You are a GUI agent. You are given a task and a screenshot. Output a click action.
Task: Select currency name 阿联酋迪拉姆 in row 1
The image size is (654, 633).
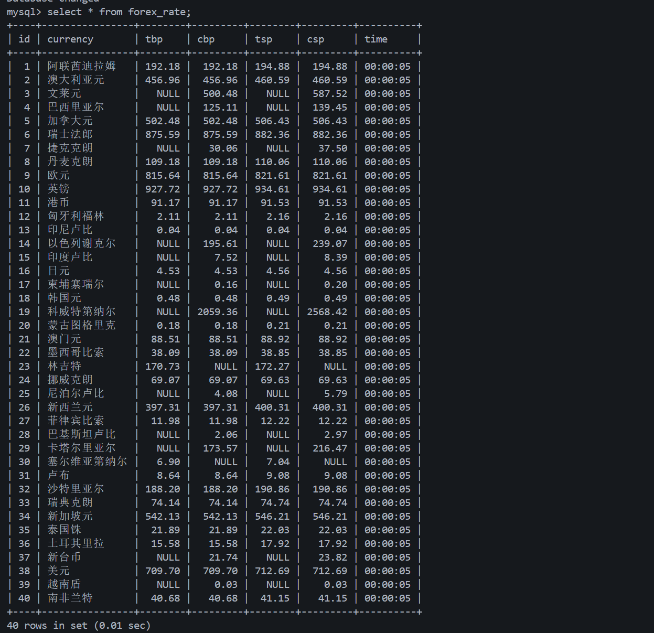point(82,66)
